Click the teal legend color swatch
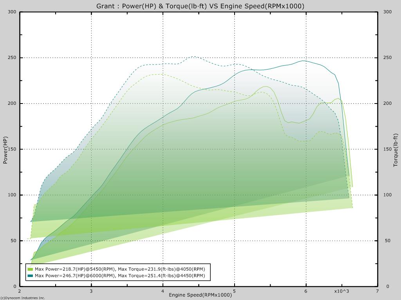The width and height of the screenshot is (401, 300). coord(30,276)
